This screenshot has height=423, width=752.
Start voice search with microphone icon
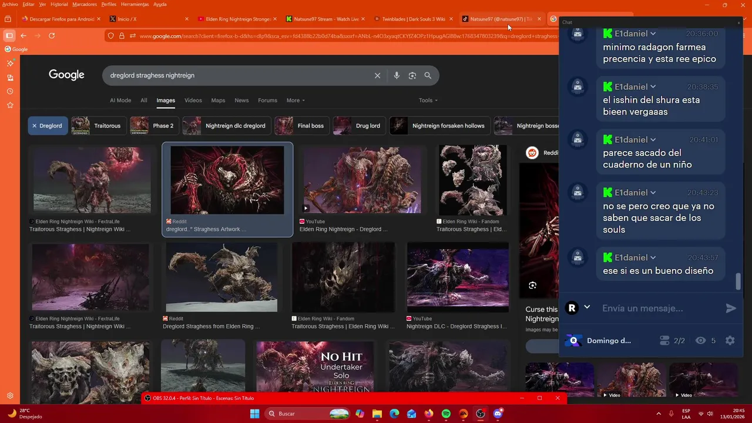coord(397,75)
